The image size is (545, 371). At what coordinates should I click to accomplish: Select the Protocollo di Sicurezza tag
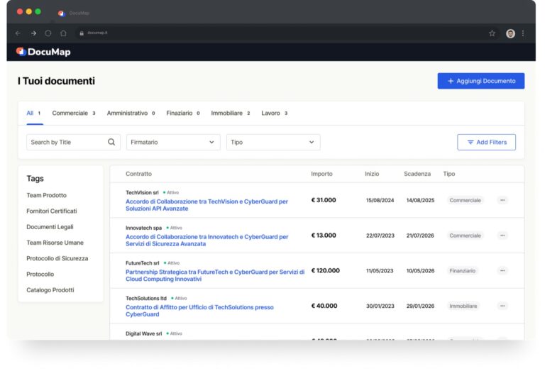(x=57, y=258)
